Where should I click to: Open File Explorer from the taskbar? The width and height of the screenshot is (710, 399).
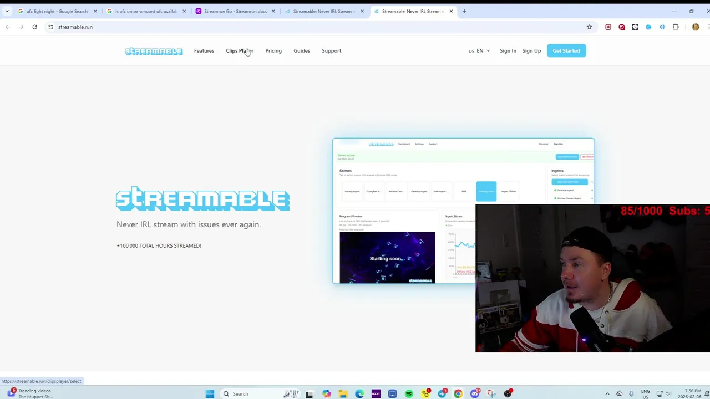[343, 393]
